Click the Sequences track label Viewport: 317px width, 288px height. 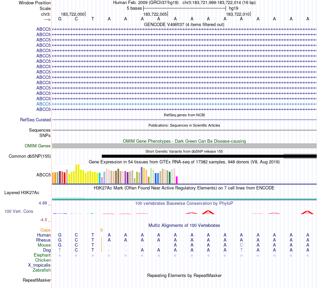pos(40,130)
